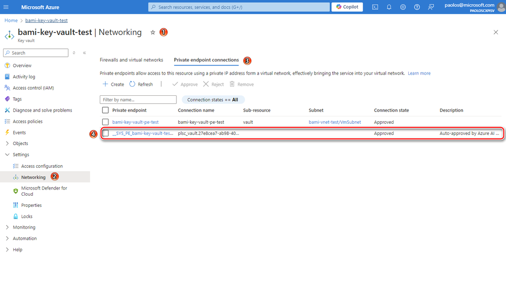Image resolution: width=506 pixels, height=290 pixels.
Task: Focus the global search resources bar
Action: point(239,7)
